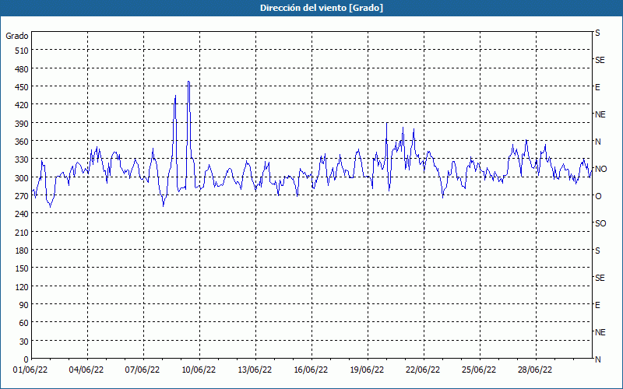Image resolution: width=623 pixels, height=389 pixels.
Task: Click the title 'Dirección del viento [Grado]'
Action: [322, 8]
